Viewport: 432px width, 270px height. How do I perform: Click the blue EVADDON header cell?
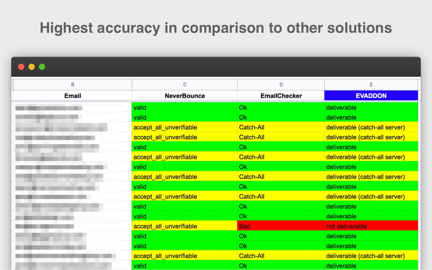coord(371,96)
